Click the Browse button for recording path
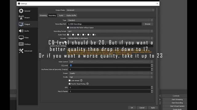Viewport: 197px width, 110px height. 148,24
